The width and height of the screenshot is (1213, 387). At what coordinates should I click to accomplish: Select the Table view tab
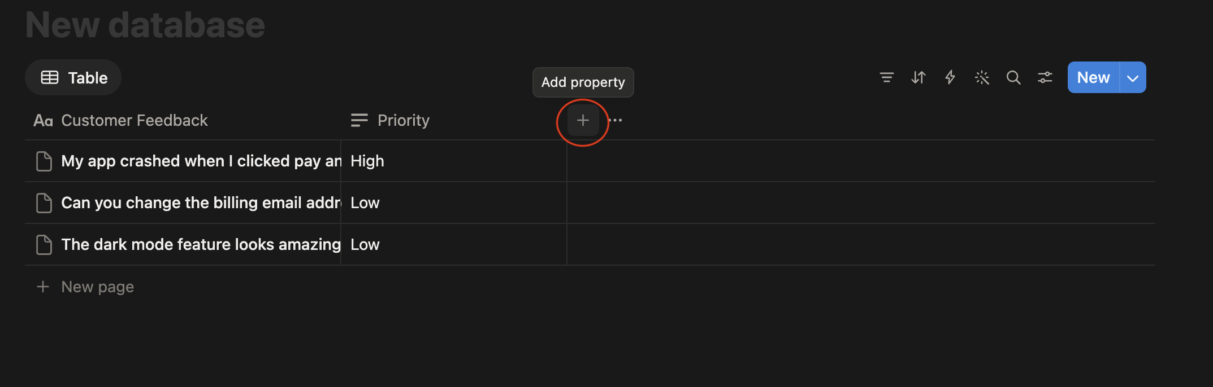pyautogui.click(x=73, y=77)
